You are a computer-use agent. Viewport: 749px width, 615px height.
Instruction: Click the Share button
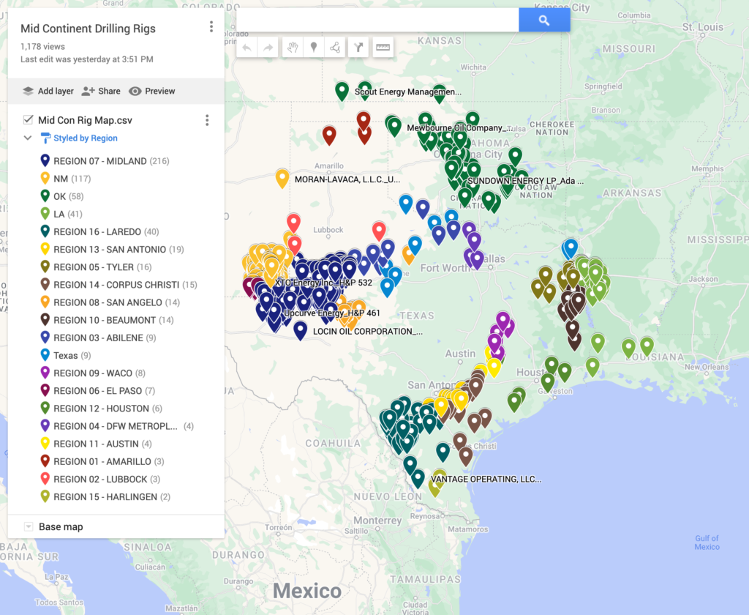tap(101, 91)
